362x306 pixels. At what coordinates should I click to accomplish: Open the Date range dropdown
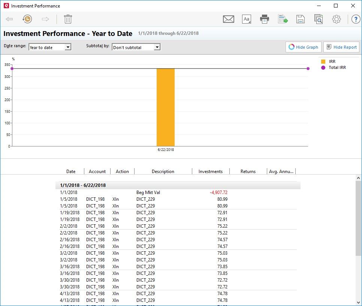click(50, 47)
